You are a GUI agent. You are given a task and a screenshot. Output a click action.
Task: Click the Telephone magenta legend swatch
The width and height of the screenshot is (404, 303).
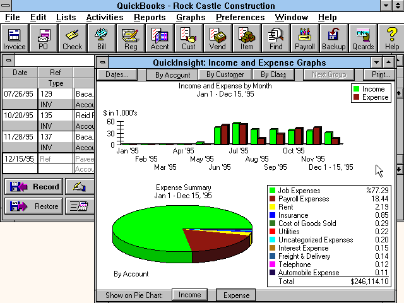pos(272,264)
